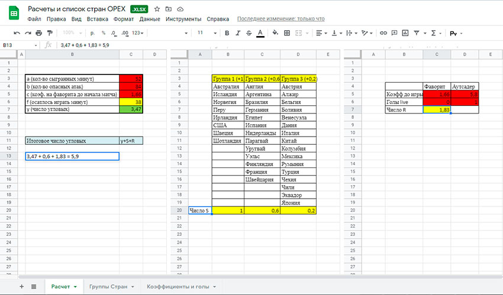The width and height of the screenshot is (503, 295).
Task: Click the Create filter icon
Action: (417, 33)
